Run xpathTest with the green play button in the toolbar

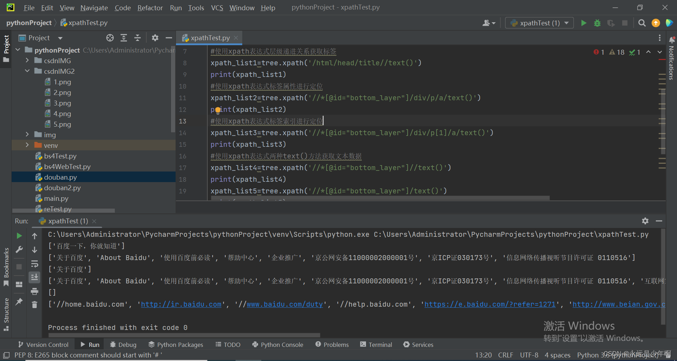[584, 23]
